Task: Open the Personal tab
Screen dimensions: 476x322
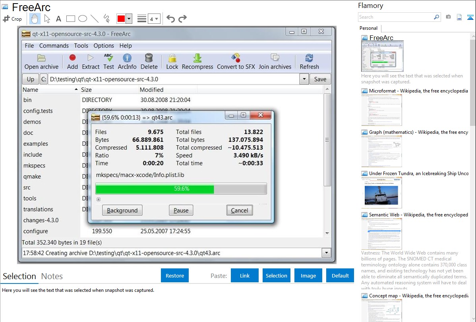Action: coord(368,28)
